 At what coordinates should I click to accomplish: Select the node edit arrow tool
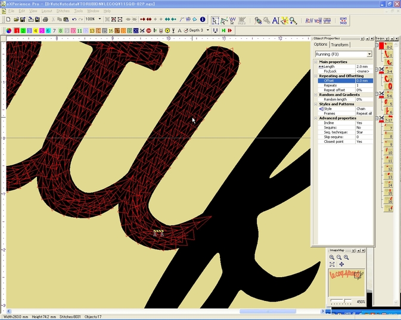click(x=224, y=21)
